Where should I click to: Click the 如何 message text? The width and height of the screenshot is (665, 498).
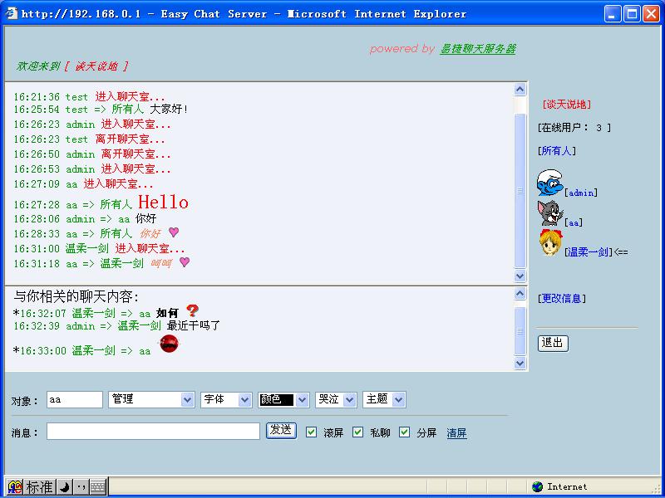[x=167, y=313]
